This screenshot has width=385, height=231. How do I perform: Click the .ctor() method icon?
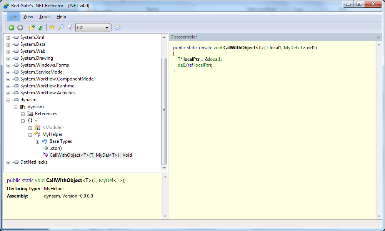[x=45, y=148]
